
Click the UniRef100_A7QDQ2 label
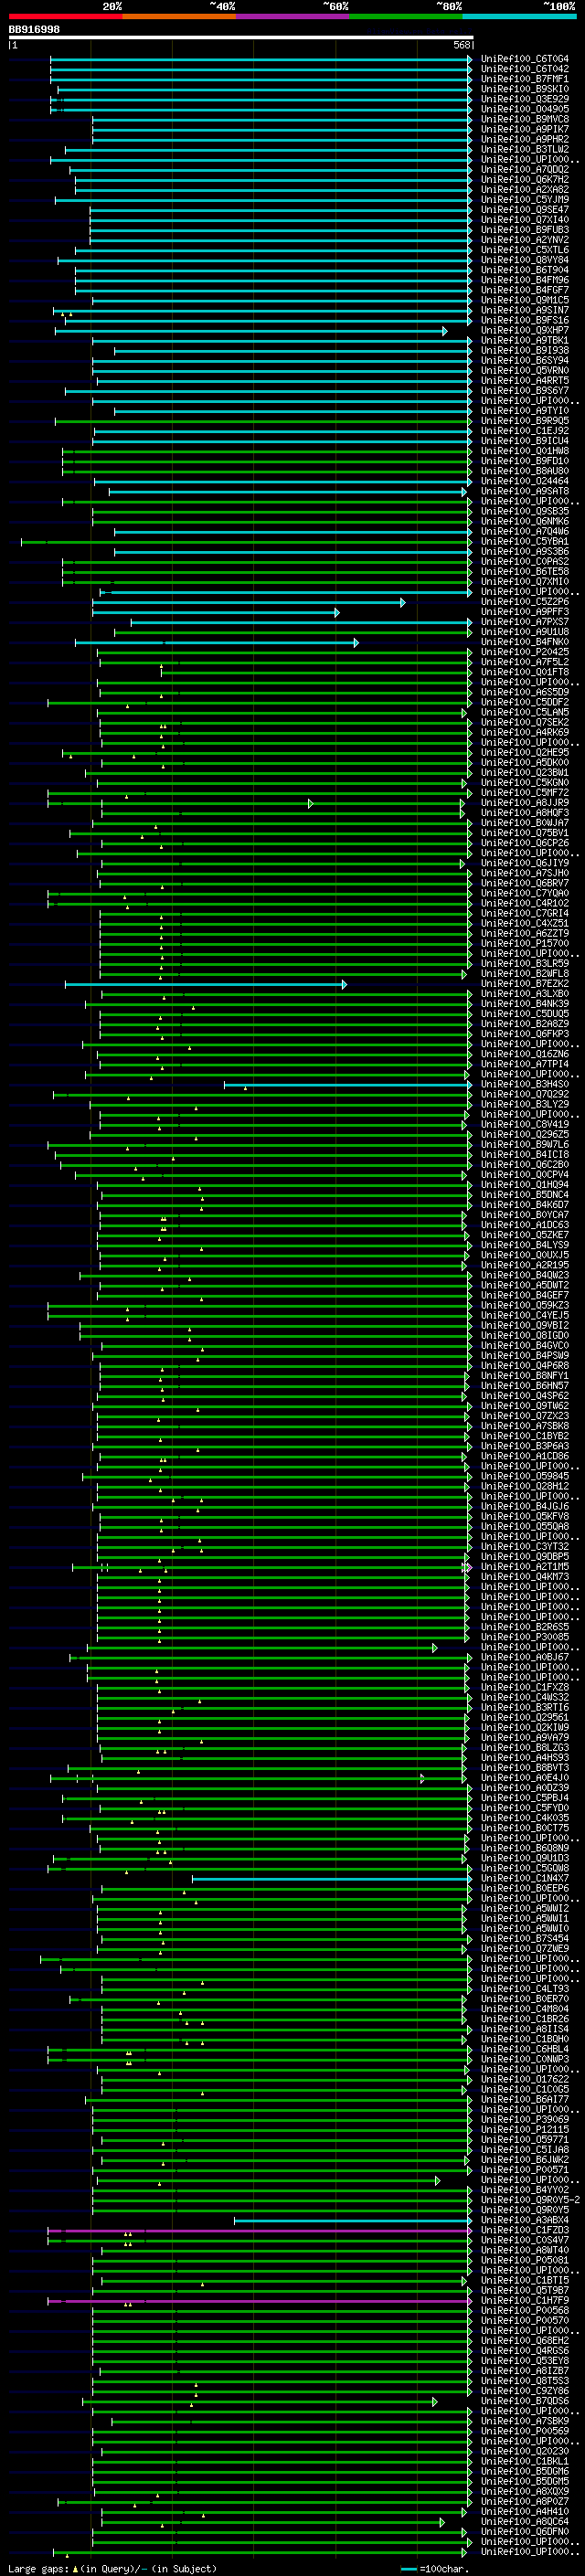pyautogui.click(x=525, y=169)
